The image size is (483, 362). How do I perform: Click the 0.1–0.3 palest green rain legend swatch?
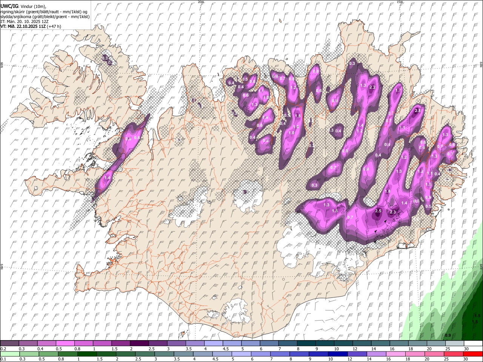9,354
